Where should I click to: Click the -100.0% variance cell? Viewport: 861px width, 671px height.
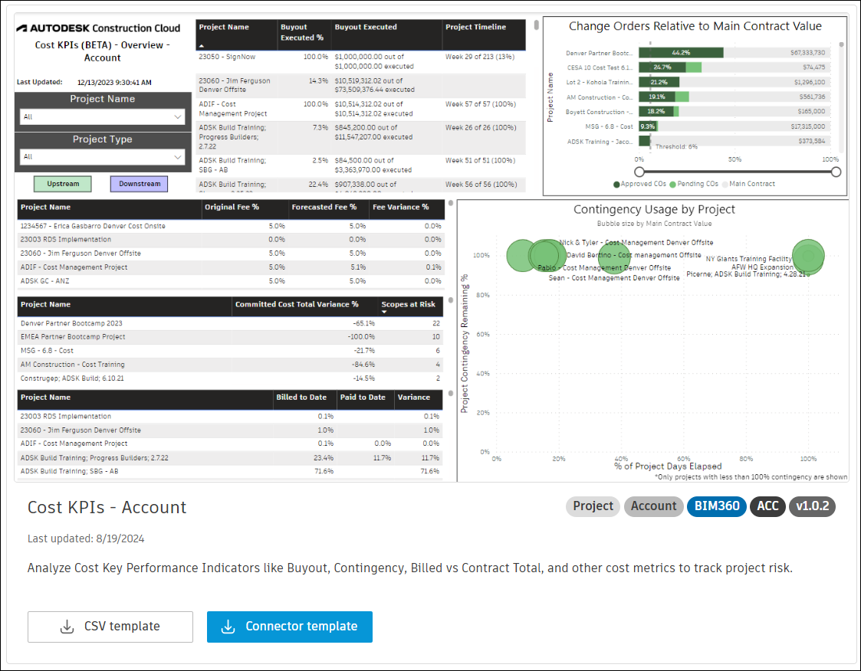coord(361,337)
